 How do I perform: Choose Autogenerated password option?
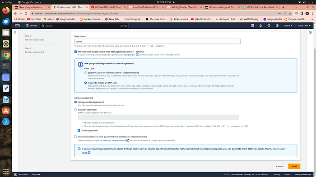(75, 102)
